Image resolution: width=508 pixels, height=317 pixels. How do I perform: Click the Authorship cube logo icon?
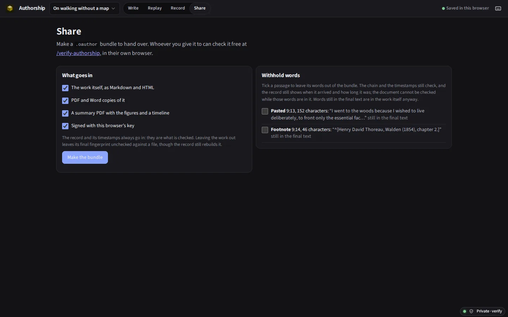click(10, 8)
